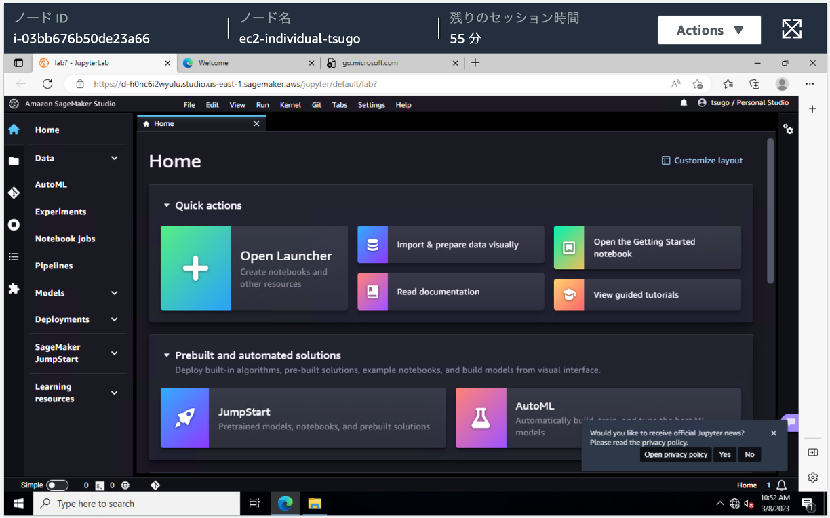This screenshot has height=518, width=830.
Task: Click the kernel usage icon in status bar
Action: coord(125,485)
